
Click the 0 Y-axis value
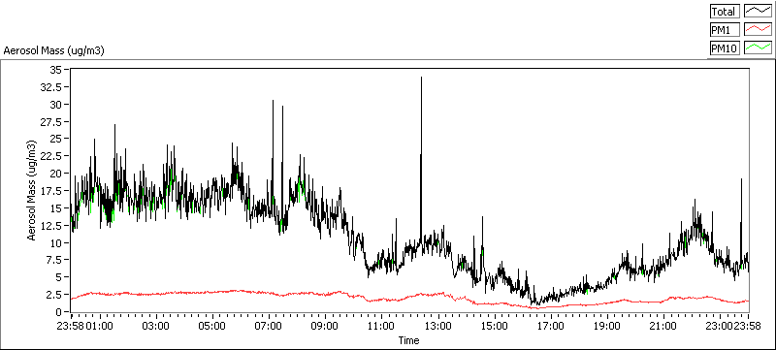[x=59, y=312]
